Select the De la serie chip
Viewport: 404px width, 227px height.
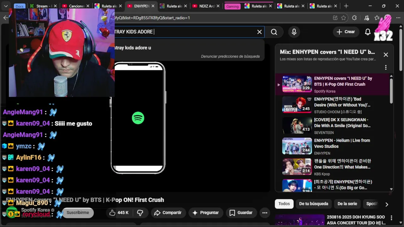click(x=347, y=204)
